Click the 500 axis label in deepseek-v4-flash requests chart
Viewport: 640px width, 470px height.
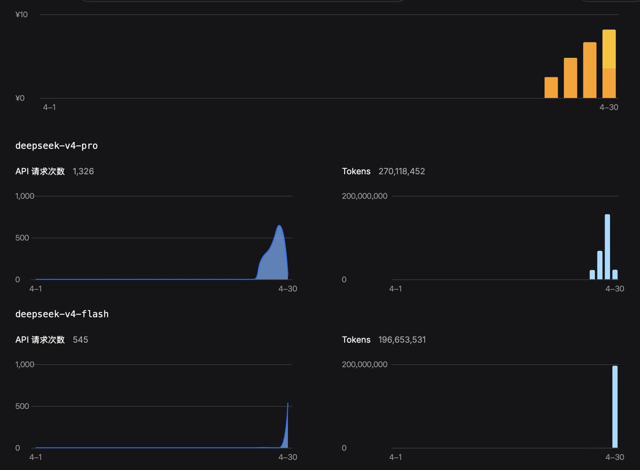22,406
